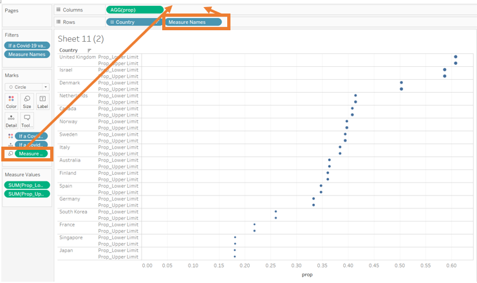Click the Country column header
This screenshot has height=283, width=477.
(68, 50)
